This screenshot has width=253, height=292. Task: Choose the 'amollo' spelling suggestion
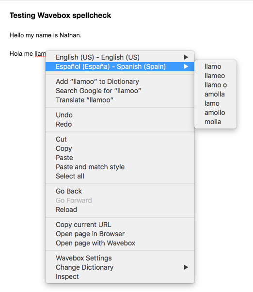click(x=215, y=113)
